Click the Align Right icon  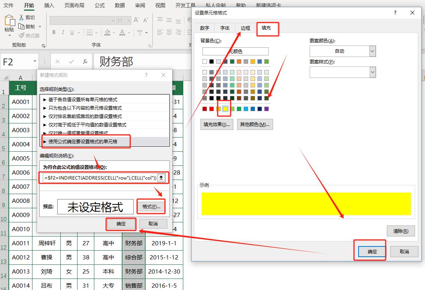point(178,32)
